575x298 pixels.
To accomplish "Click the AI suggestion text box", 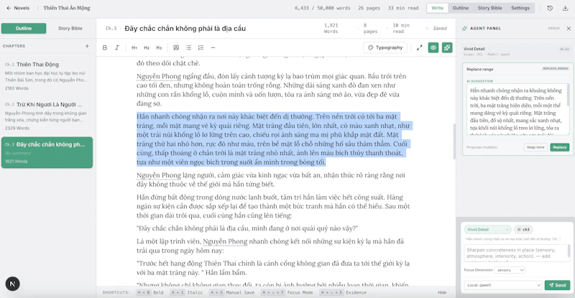I will point(517,109).
